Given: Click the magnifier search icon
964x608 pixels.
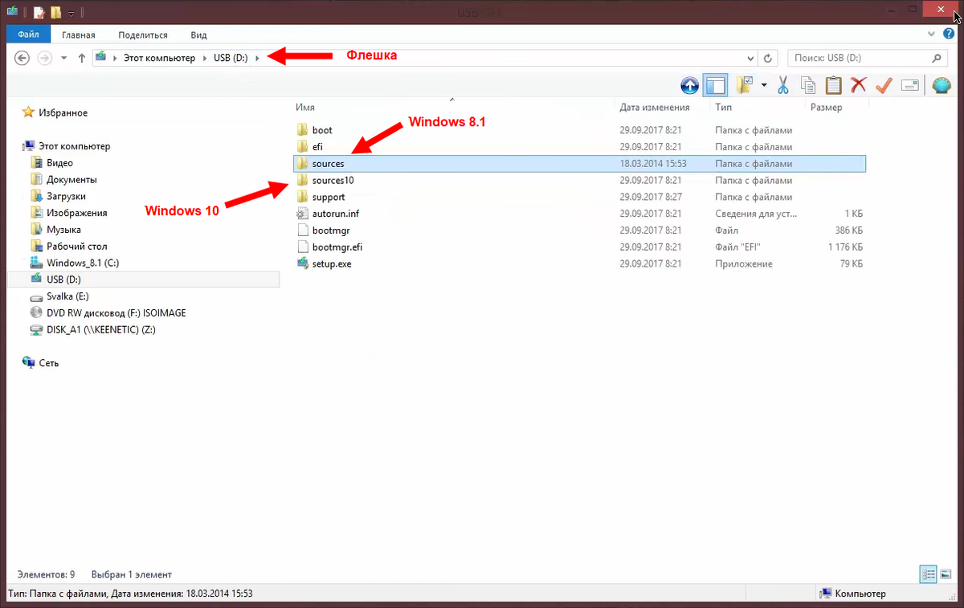Looking at the screenshot, I should click(936, 58).
